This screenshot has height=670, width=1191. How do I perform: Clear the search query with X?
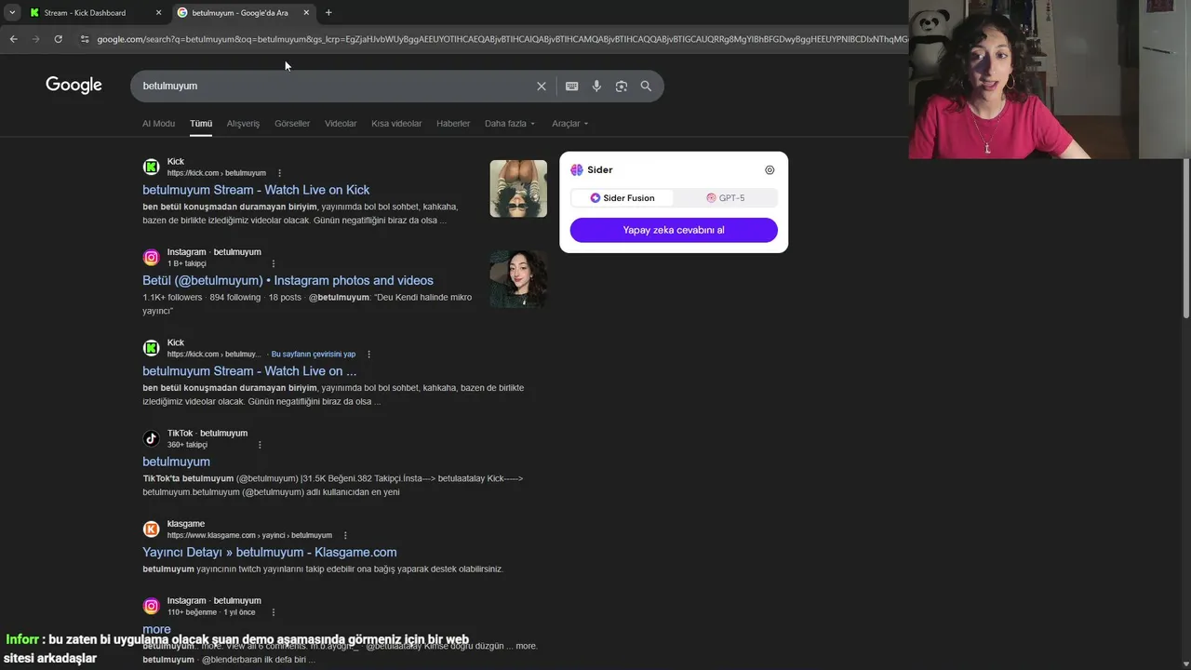point(542,86)
